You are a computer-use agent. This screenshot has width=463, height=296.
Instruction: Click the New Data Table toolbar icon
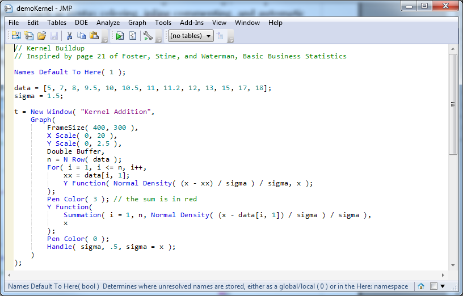coord(16,36)
